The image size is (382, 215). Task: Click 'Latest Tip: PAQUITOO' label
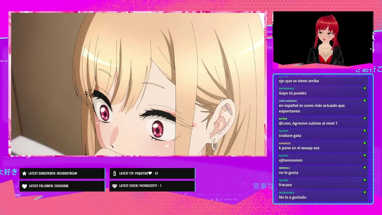pyautogui.click(x=138, y=173)
